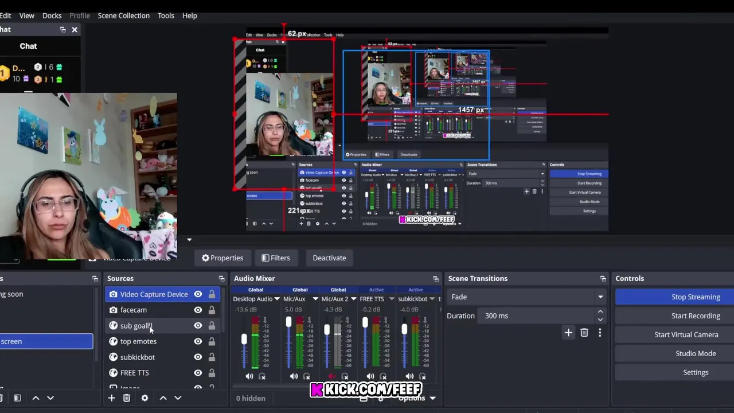
Task: Expand the Audio Mixer Options dropdown
Action: pos(417,398)
